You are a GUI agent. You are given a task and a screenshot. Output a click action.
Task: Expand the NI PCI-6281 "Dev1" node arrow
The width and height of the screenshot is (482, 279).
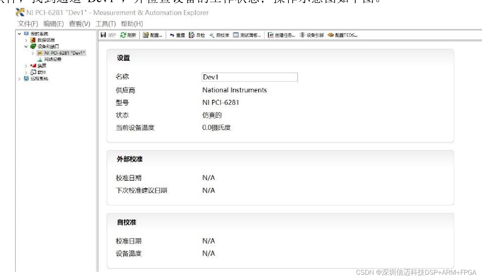point(33,53)
